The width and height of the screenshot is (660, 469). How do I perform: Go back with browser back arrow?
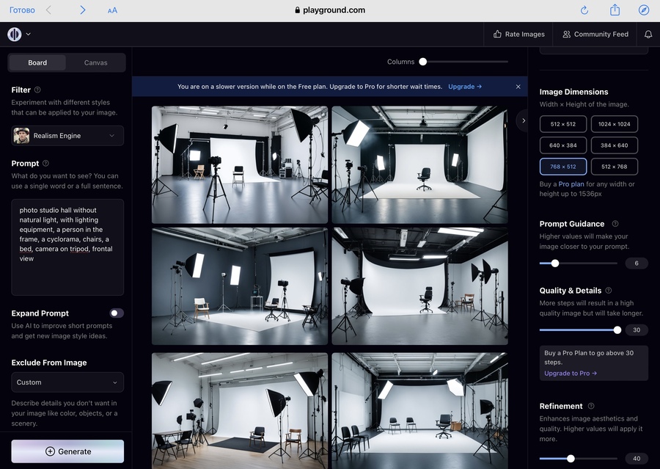click(x=49, y=10)
